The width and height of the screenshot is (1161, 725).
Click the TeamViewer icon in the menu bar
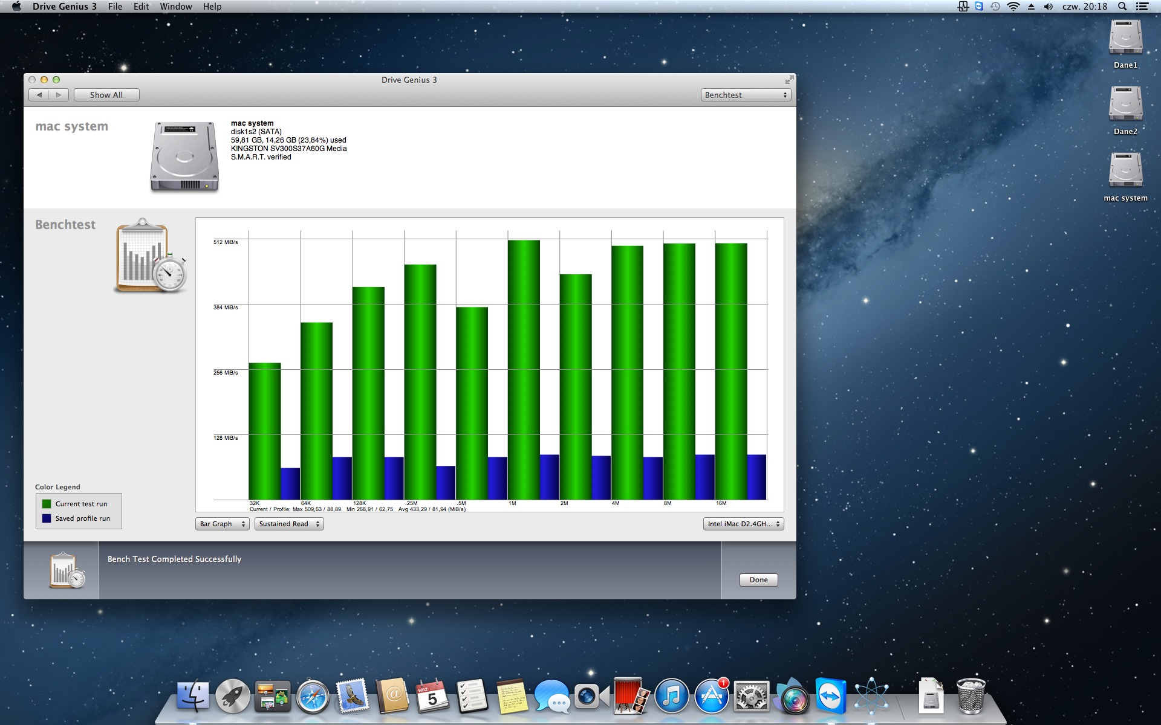(979, 7)
